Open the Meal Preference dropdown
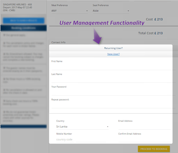 tap(70, 11)
